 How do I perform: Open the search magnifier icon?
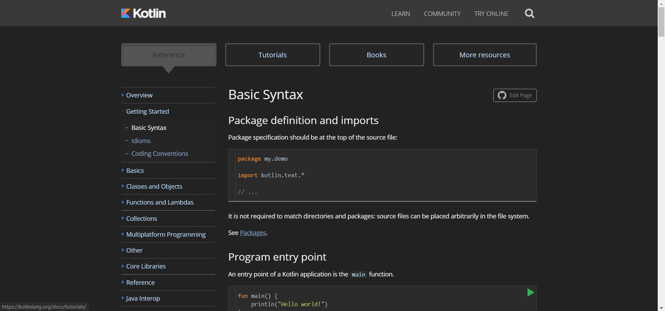click(529, 13)
